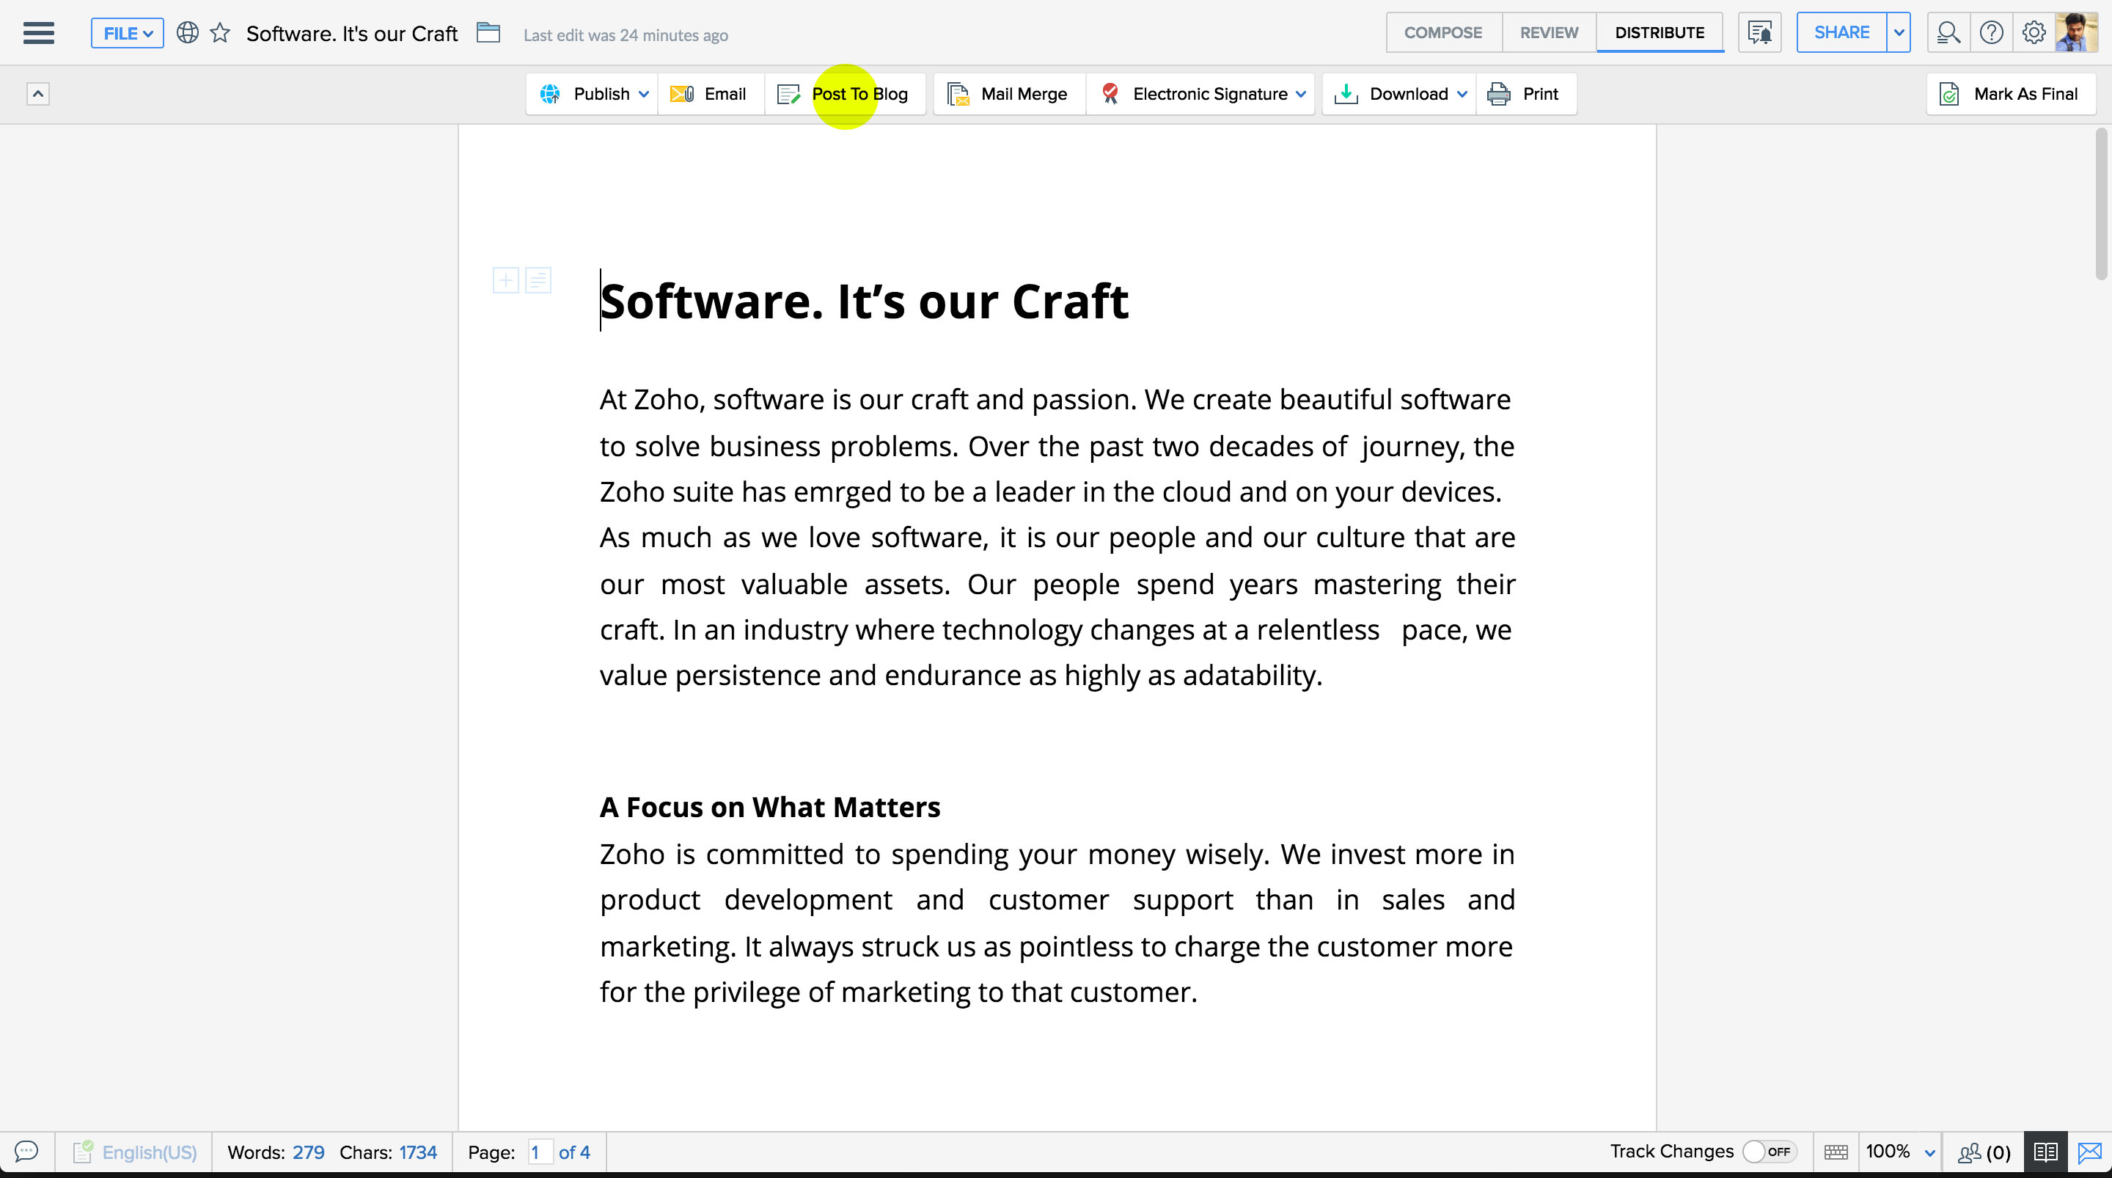Expand the Electronic Signature dropdown
Viewport: 2112px width, 1178px height.
pyautogui.click(x=1300, y=93)
